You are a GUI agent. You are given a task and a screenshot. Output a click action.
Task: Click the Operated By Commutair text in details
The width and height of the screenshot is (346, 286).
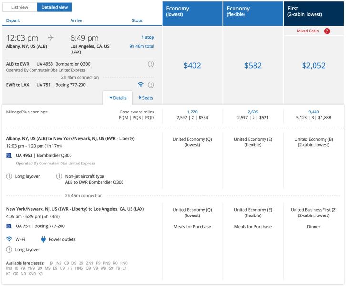point(55,163)
